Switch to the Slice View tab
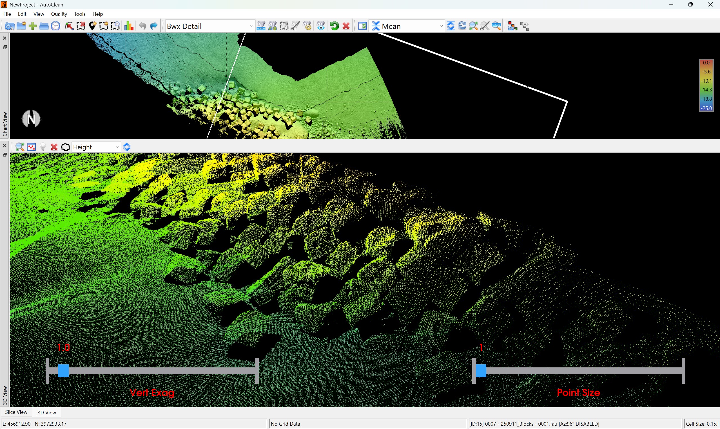Screen dimensions: 720x429 coord(16,412)
